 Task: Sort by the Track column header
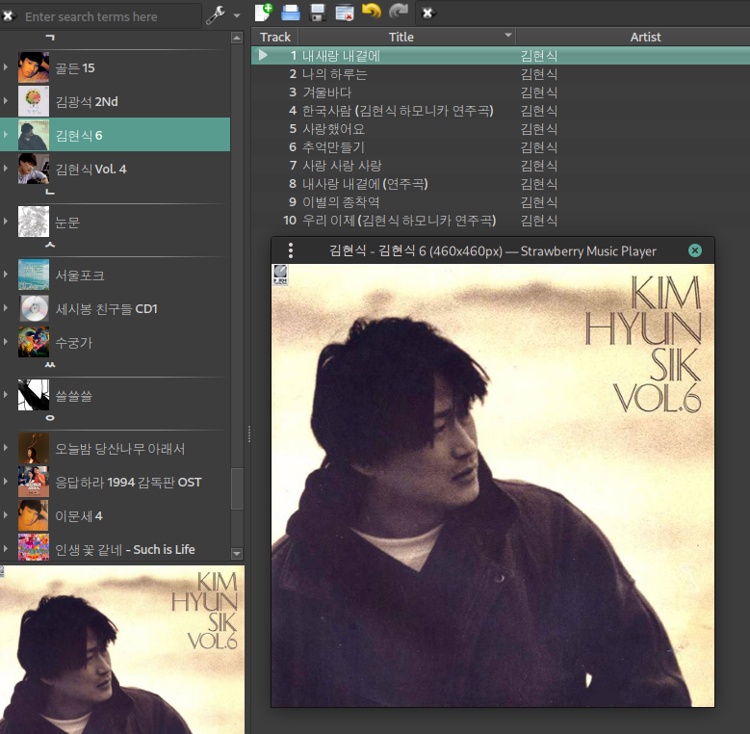click(x=275, y=37)
